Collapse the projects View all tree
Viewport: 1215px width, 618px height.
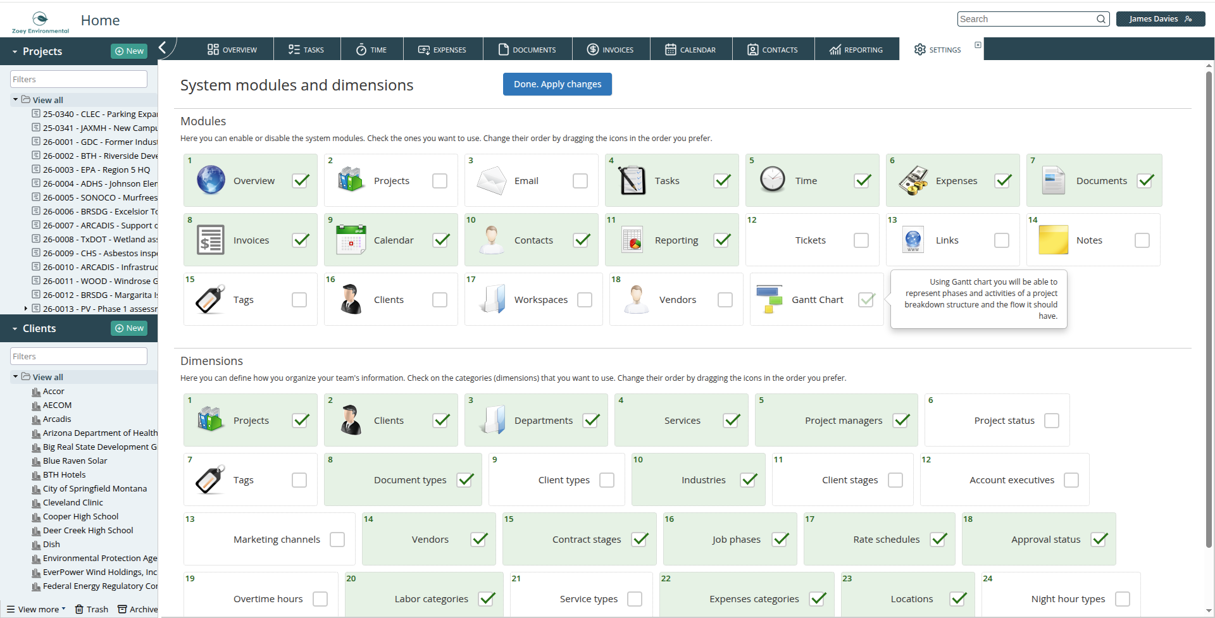(15, 99)
